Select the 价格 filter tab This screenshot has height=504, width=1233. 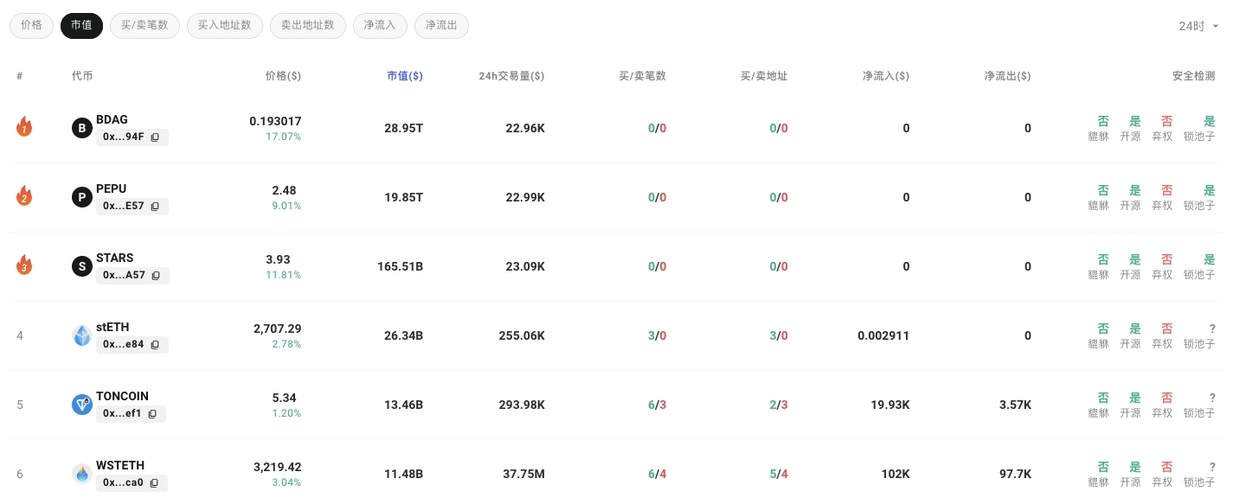(31, 26)
